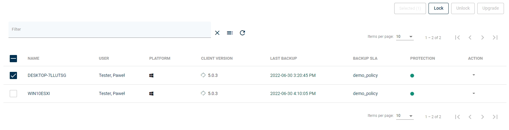Go to last page in bottom paginator
This screenshot has height=130, width=509.
(495, 117)
